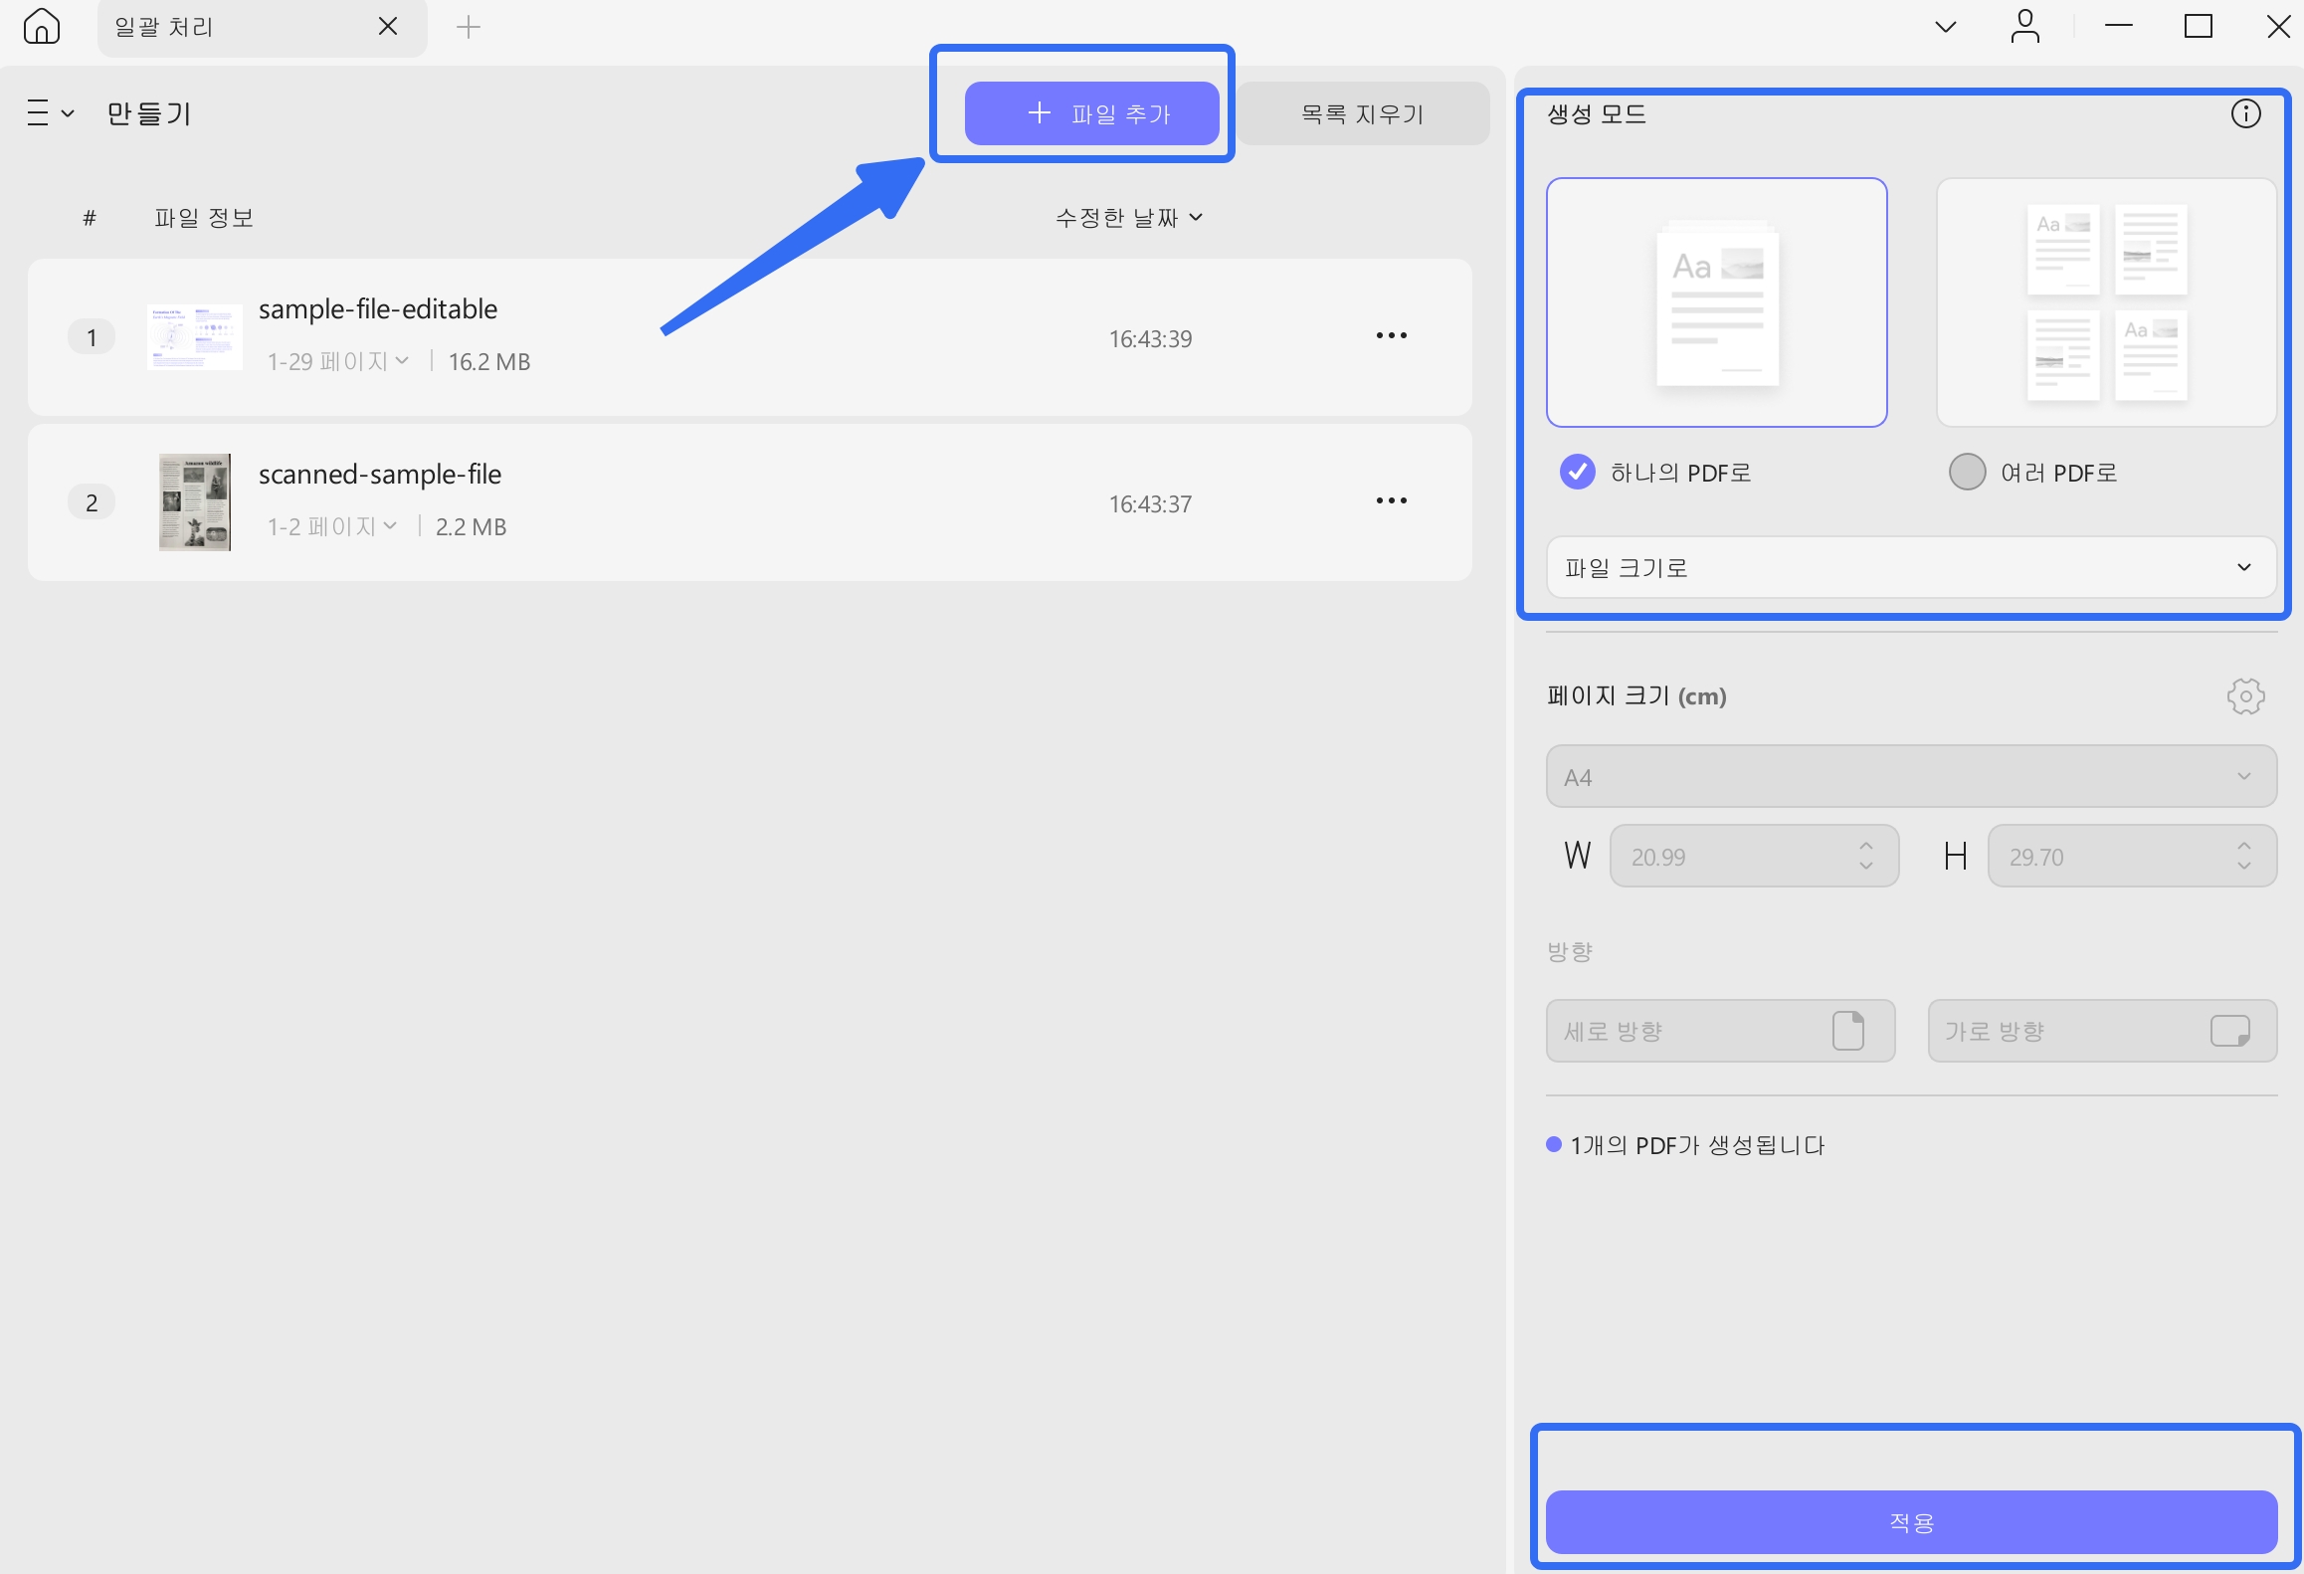
Task: Click the 16.2 MB file size
Action: tap(489, 361)
